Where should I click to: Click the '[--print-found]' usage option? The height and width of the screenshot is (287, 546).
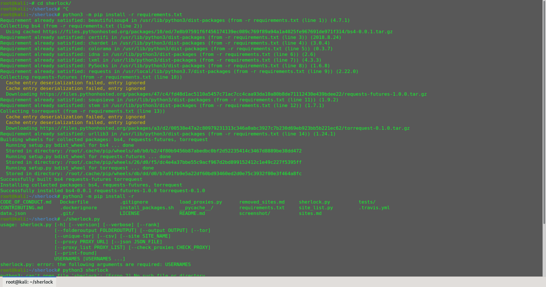click(76, 253)
